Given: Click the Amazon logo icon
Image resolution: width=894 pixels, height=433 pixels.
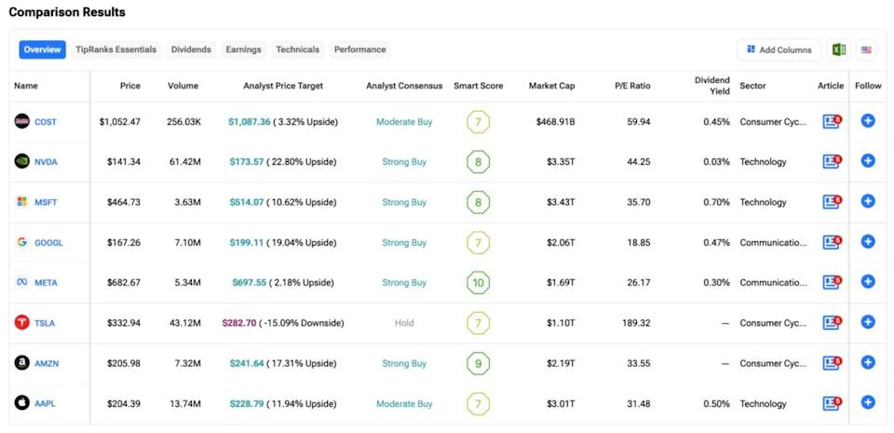Looking at the screenshot, I should (x=21, y=363).
